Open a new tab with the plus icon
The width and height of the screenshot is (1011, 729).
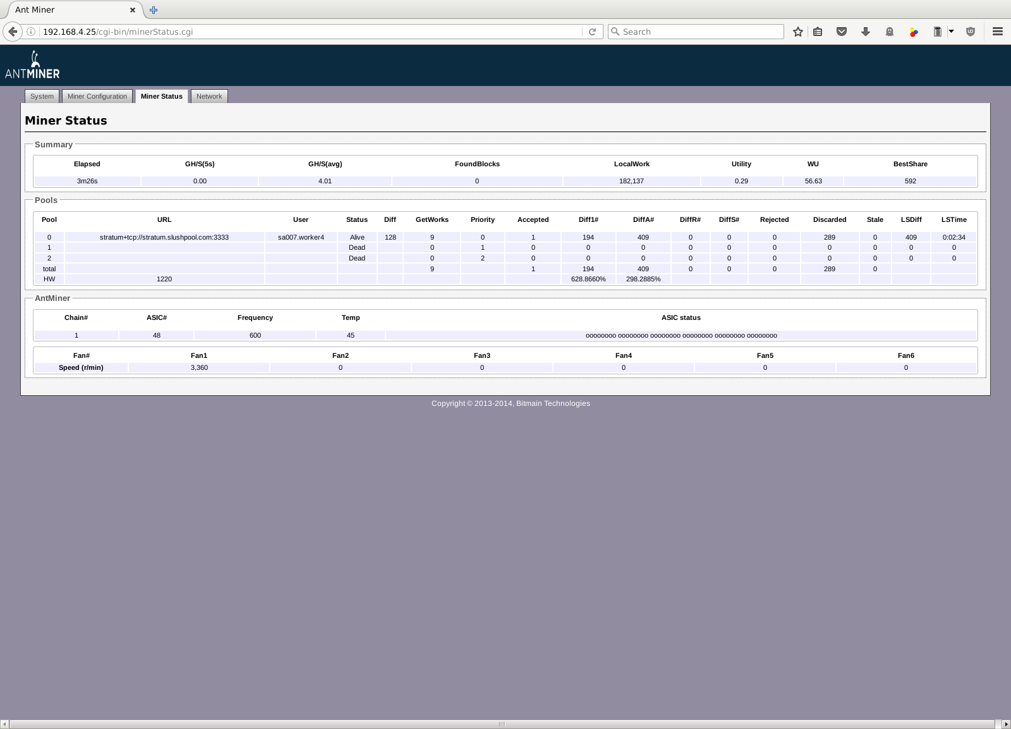[x=154, y=9]
